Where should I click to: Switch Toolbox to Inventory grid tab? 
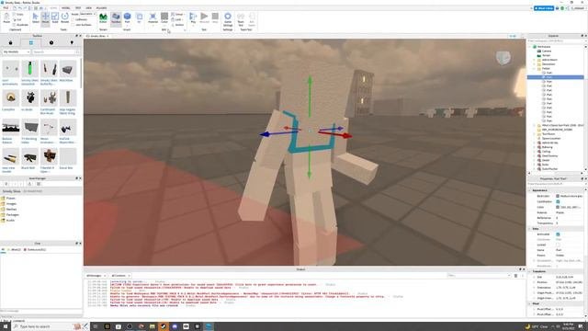click(31, 42)
